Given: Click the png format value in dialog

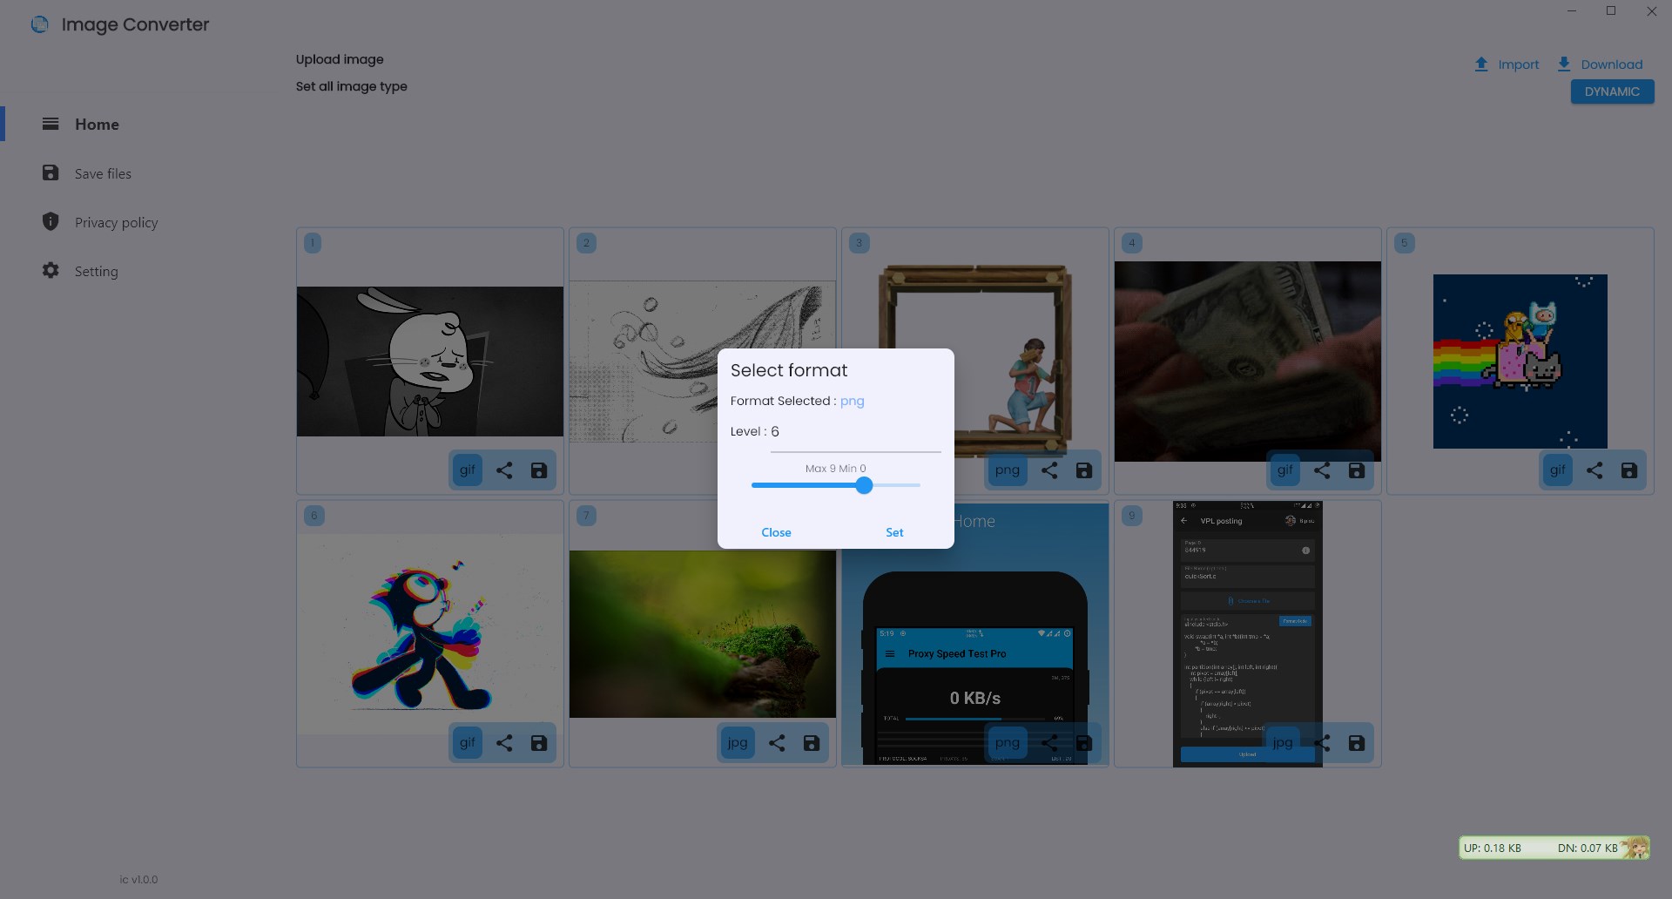Looking at the screenshot, I should (x=852, y=401).
